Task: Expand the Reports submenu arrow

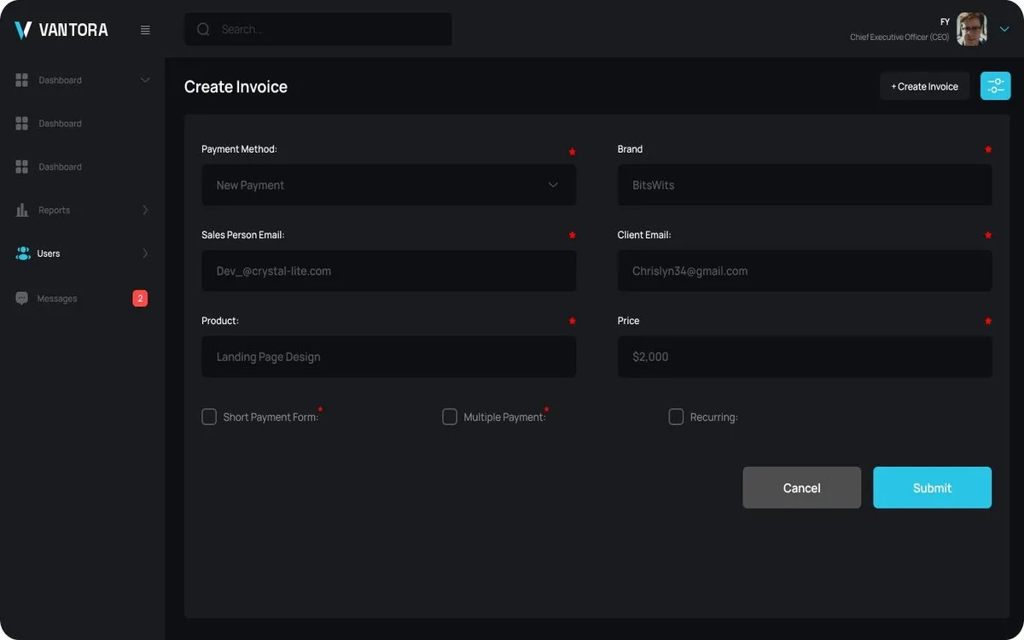Action: tap(145, 210)
